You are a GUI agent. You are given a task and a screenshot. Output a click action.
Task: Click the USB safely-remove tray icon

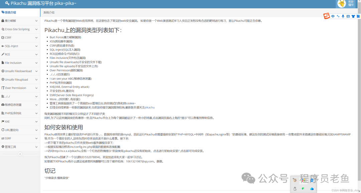pyautogui.click(x=295, y=189)
